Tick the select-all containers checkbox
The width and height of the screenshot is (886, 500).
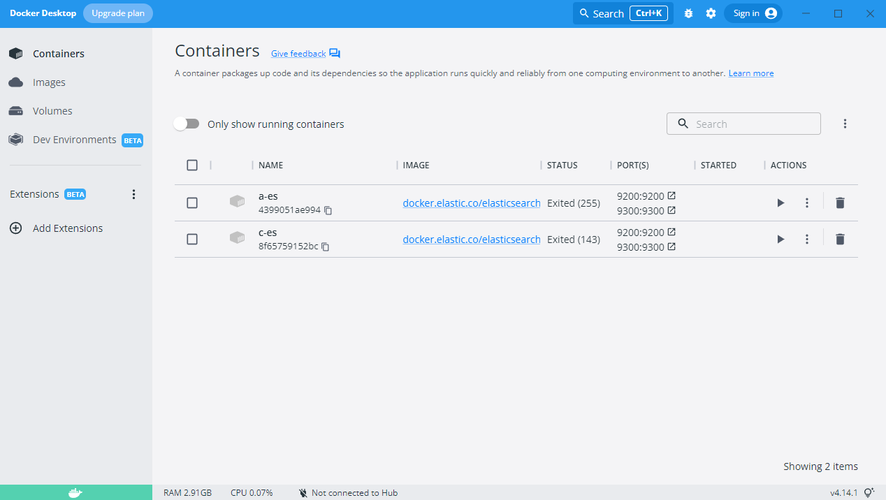[192, 165]
